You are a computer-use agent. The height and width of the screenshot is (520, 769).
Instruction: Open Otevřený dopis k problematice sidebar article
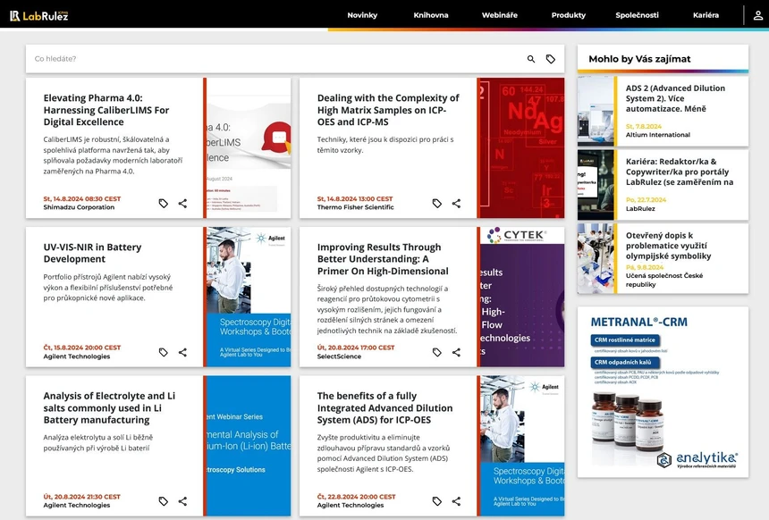pyautogui.click(x=668, y=246)
